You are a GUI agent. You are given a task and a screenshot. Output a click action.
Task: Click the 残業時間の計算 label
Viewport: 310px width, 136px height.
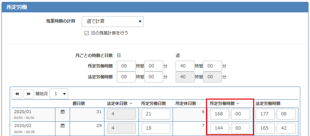point(61,21)
